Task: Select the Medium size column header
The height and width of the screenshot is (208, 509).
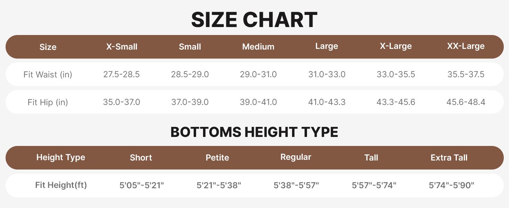Action: pyautogui.click(x=258, y=46)
